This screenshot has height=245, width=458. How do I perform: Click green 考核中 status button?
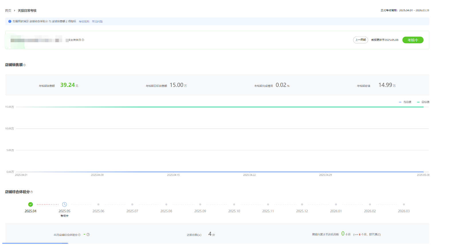413,40
